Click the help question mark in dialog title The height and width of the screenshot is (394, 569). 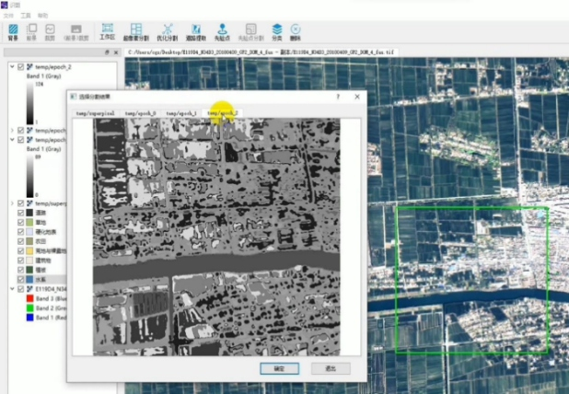click(338, 95)
